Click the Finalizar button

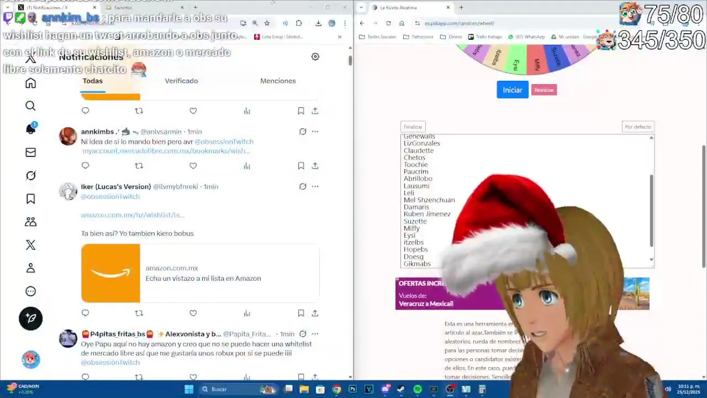[x=413, y=127]
